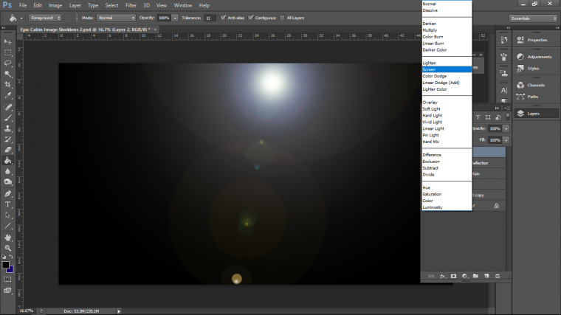Screen dimensions: 561x315
Task: Open layer Opacity dropdown arrow in Layers panel
Action: [x=506, y=128]
